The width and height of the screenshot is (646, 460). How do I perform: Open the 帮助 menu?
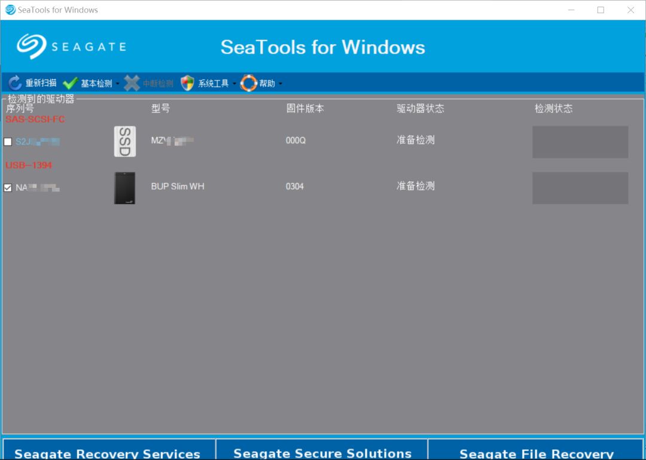coord(267,84)
